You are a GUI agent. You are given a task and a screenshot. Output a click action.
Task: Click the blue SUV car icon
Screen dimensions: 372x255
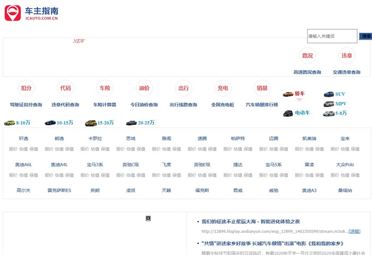pos(329,94)
